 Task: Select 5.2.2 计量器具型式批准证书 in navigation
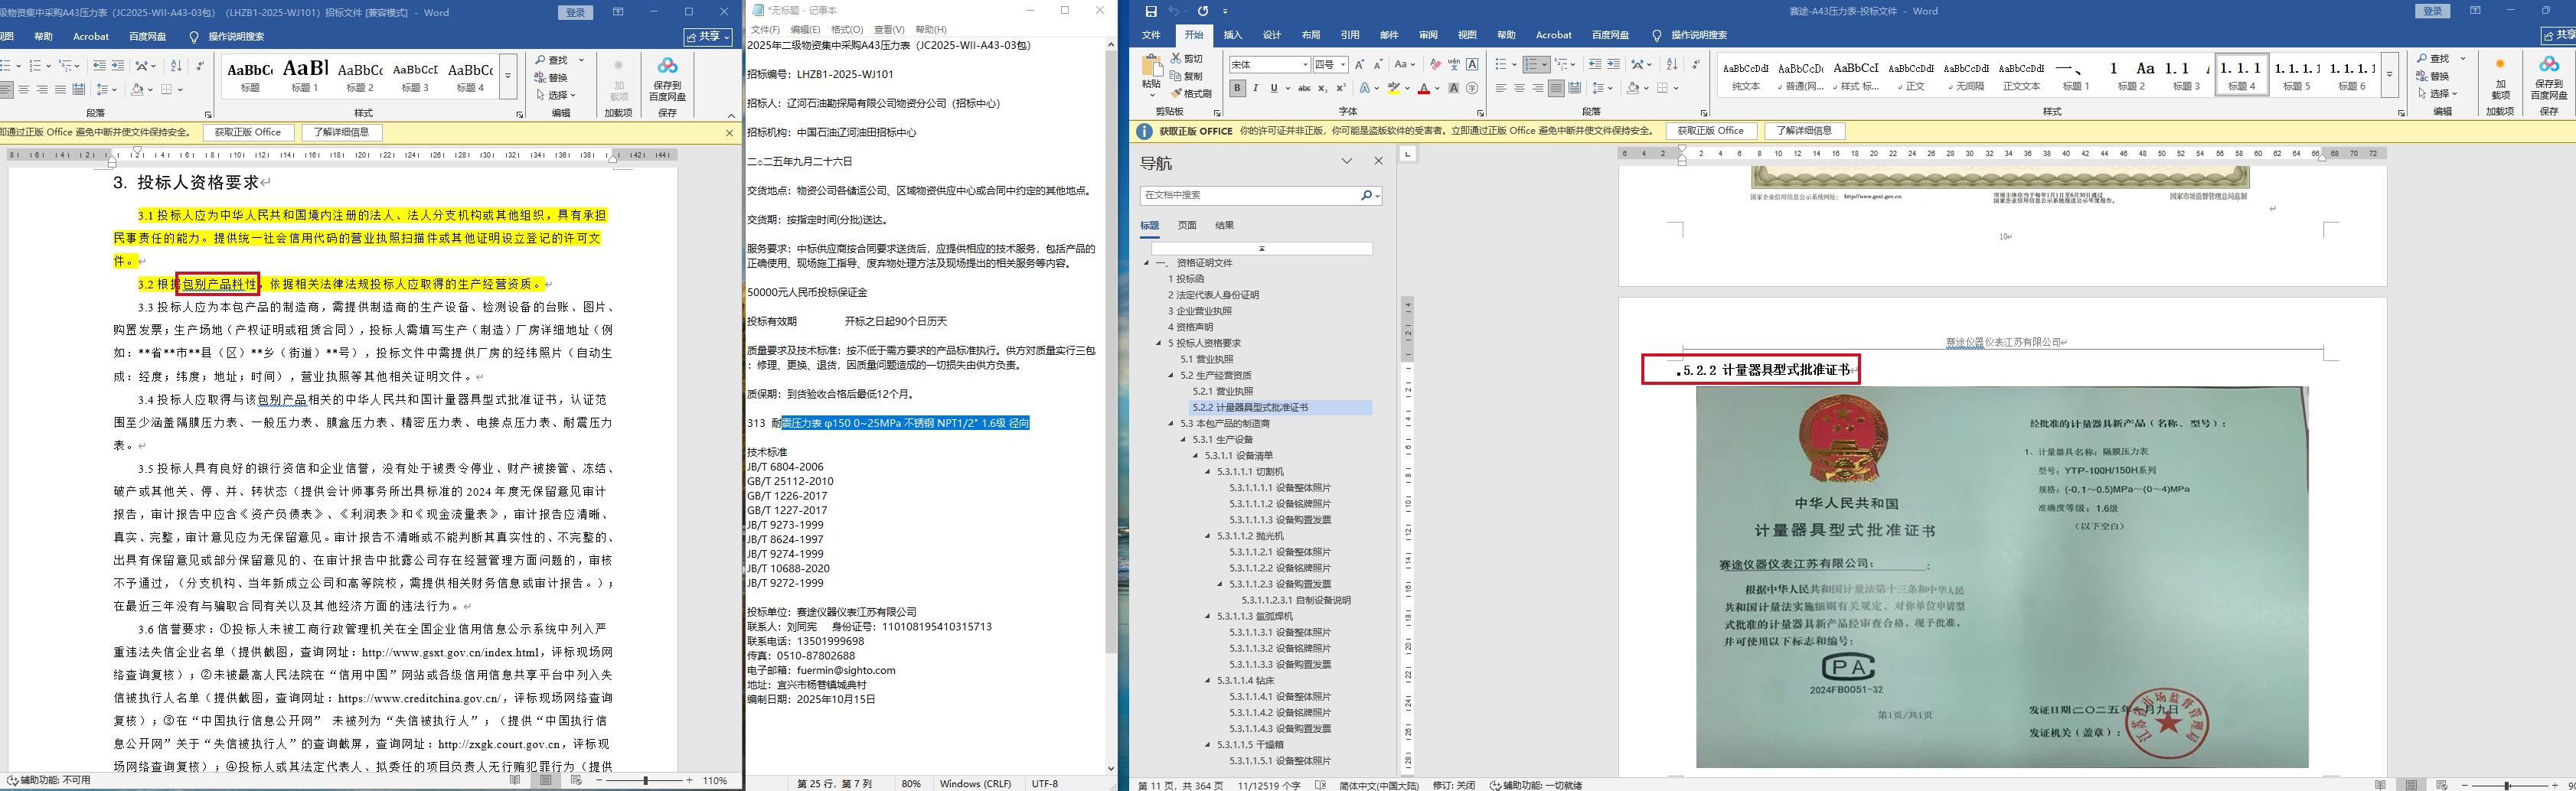1280,408
